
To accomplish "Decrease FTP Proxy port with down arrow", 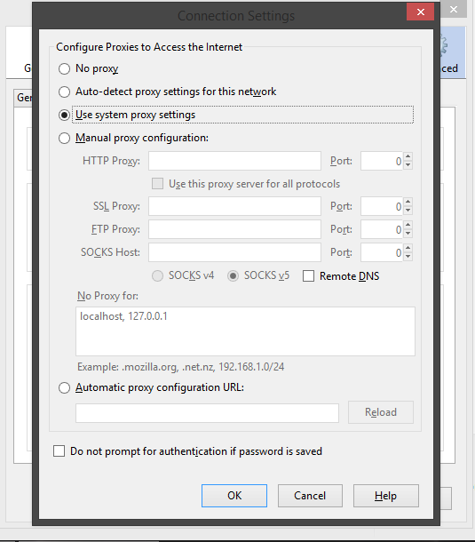I will (408, 234).
